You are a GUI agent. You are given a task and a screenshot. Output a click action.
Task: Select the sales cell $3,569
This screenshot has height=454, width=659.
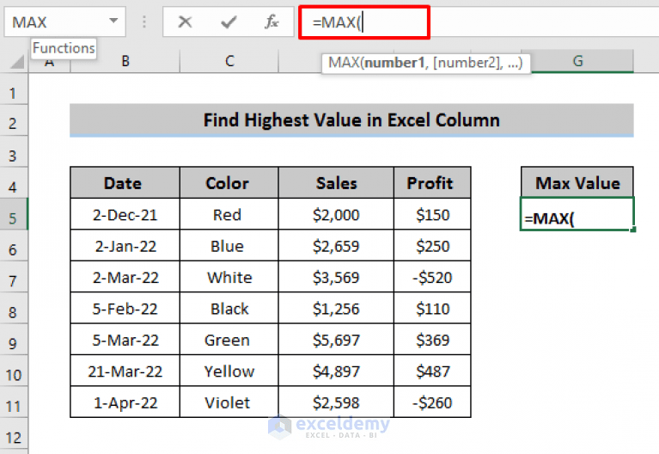coord(336,276)
